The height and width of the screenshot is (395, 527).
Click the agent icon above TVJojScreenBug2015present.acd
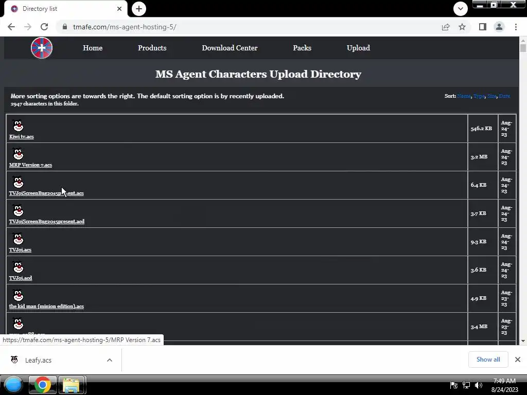point(18,210)
